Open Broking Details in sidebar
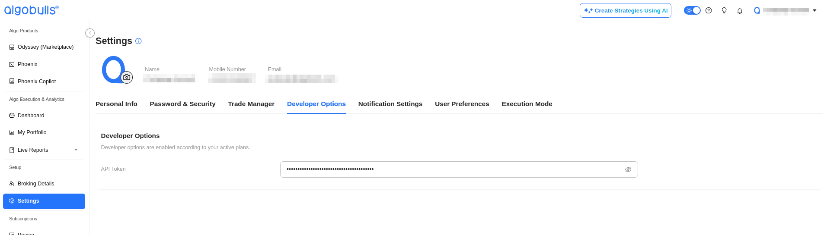The height and width of the screenshot is (235, 827). (x=36, y=184)
